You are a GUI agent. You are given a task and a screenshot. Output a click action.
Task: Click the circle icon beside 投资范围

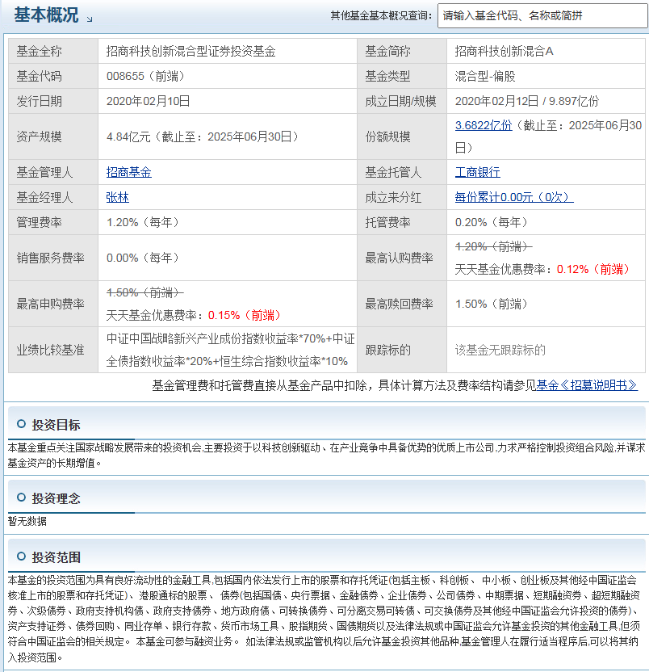(21, 556)
